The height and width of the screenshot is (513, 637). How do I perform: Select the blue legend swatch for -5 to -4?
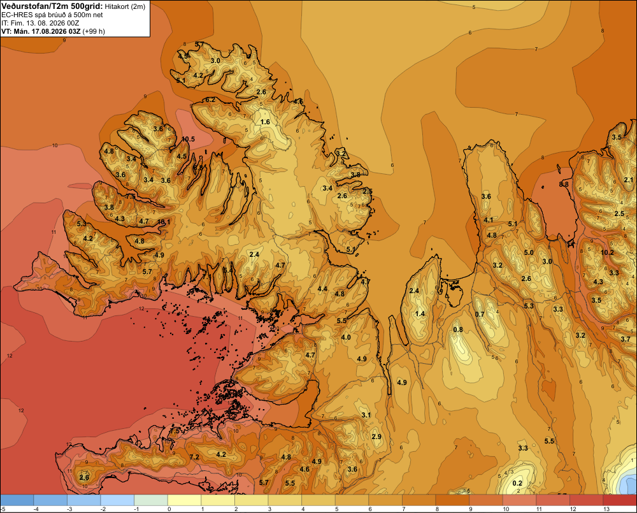point(17,500)
